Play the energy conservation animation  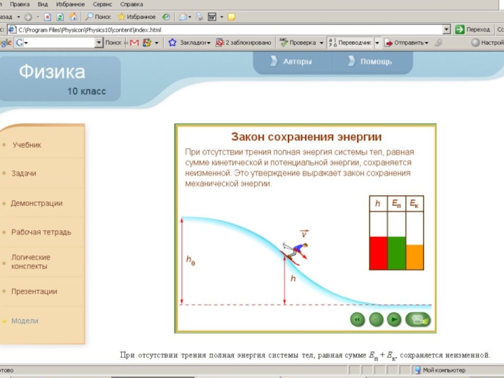394,319
